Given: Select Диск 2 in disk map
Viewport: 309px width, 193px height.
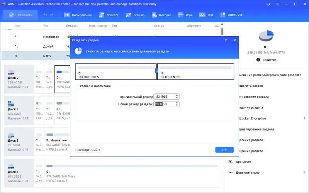Looking at the screenshot, I should 19,142.
